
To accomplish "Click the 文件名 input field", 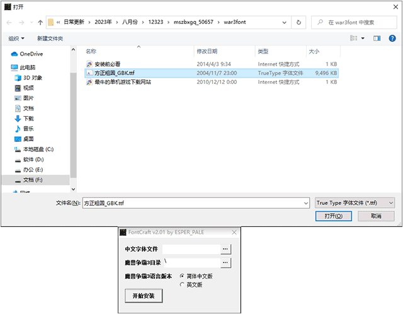I will click(193, 203).
